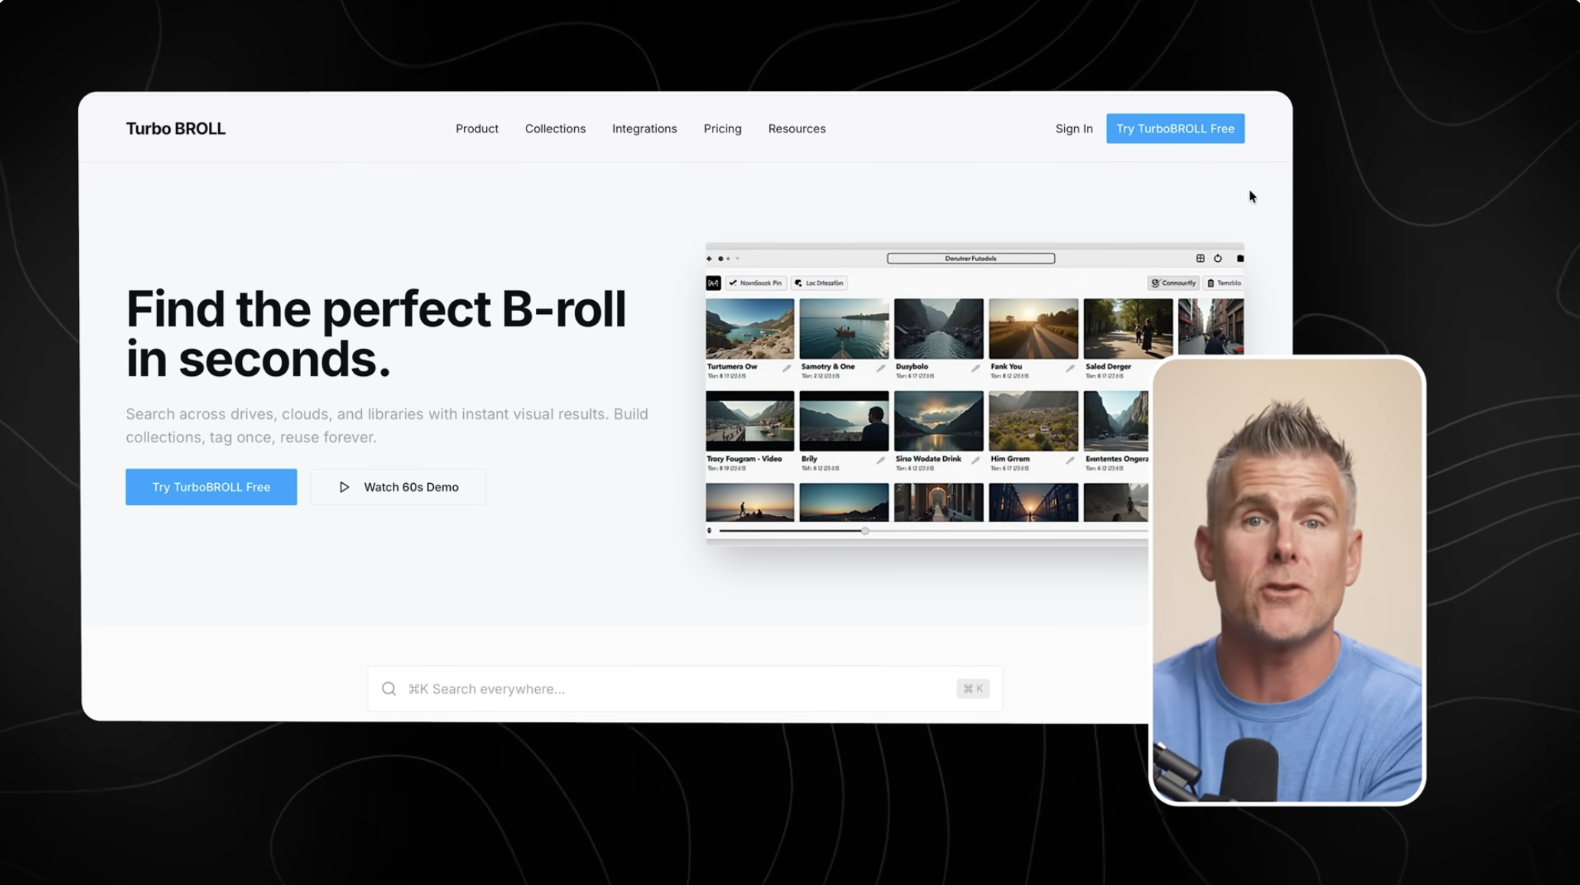Click the play icon in Watch 60s Demo
Screen dimensions: 1580x885
click(344, 487)
